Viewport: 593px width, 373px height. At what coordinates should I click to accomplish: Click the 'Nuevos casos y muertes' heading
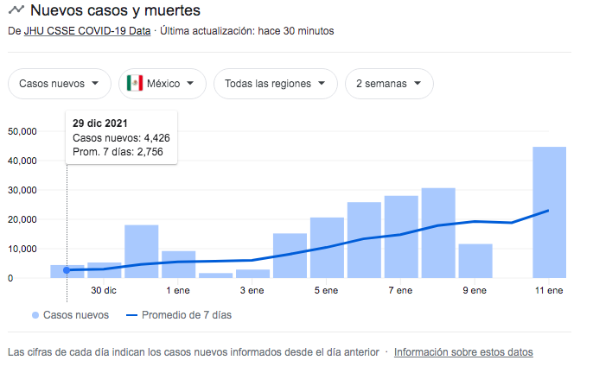(x=115, y=10)
